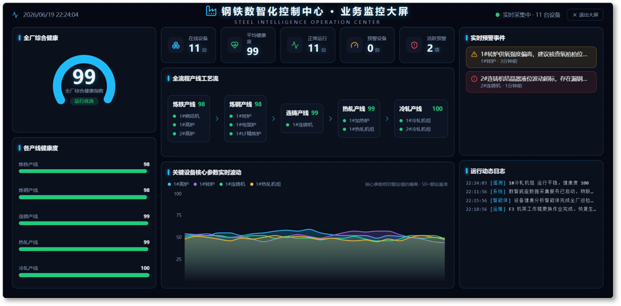The width and height of the screenshot is (621, 306).
Task: Click the 炼铁产线 health progress bar
Action: (x=83, y=172)
